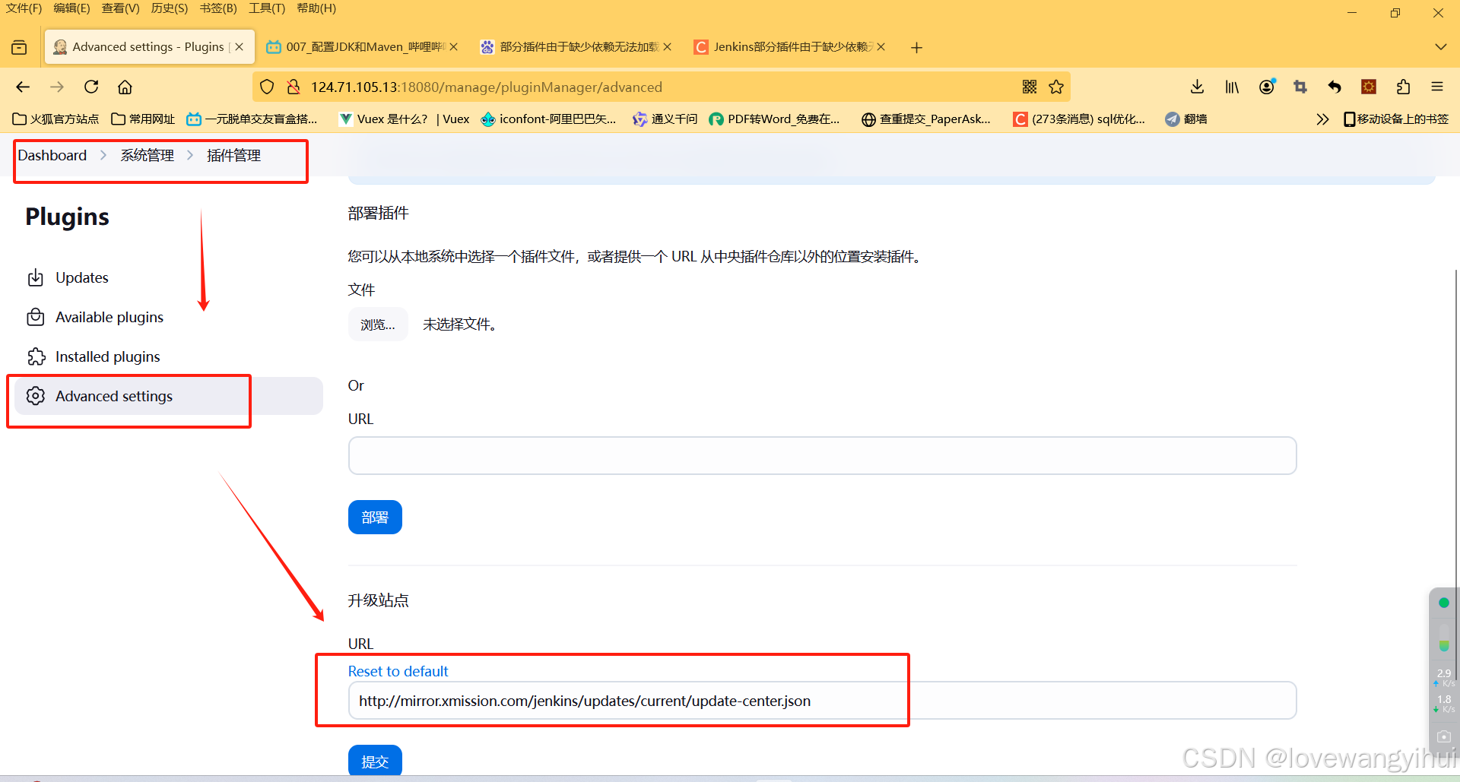Open the 编辑(E) menu

click(71, 8)
